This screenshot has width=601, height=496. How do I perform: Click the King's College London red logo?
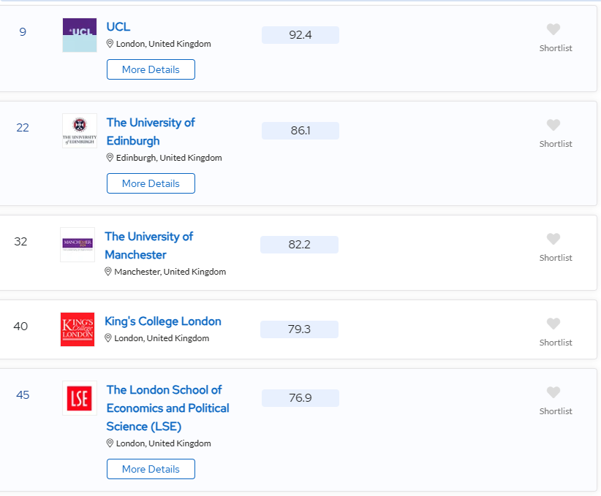tap(78, 329)
